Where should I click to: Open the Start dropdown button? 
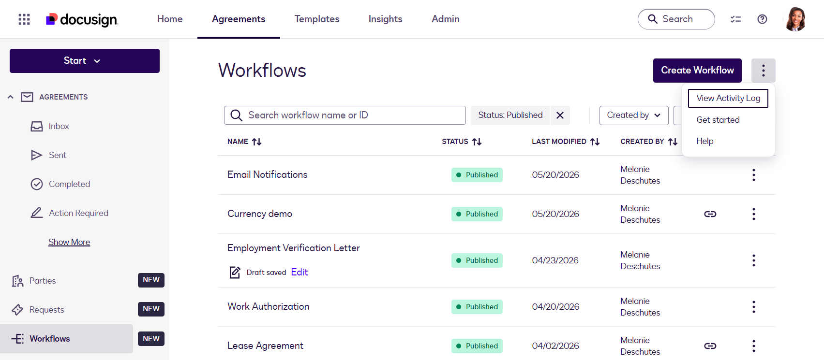pyautogui.click(x=85, y=61)
